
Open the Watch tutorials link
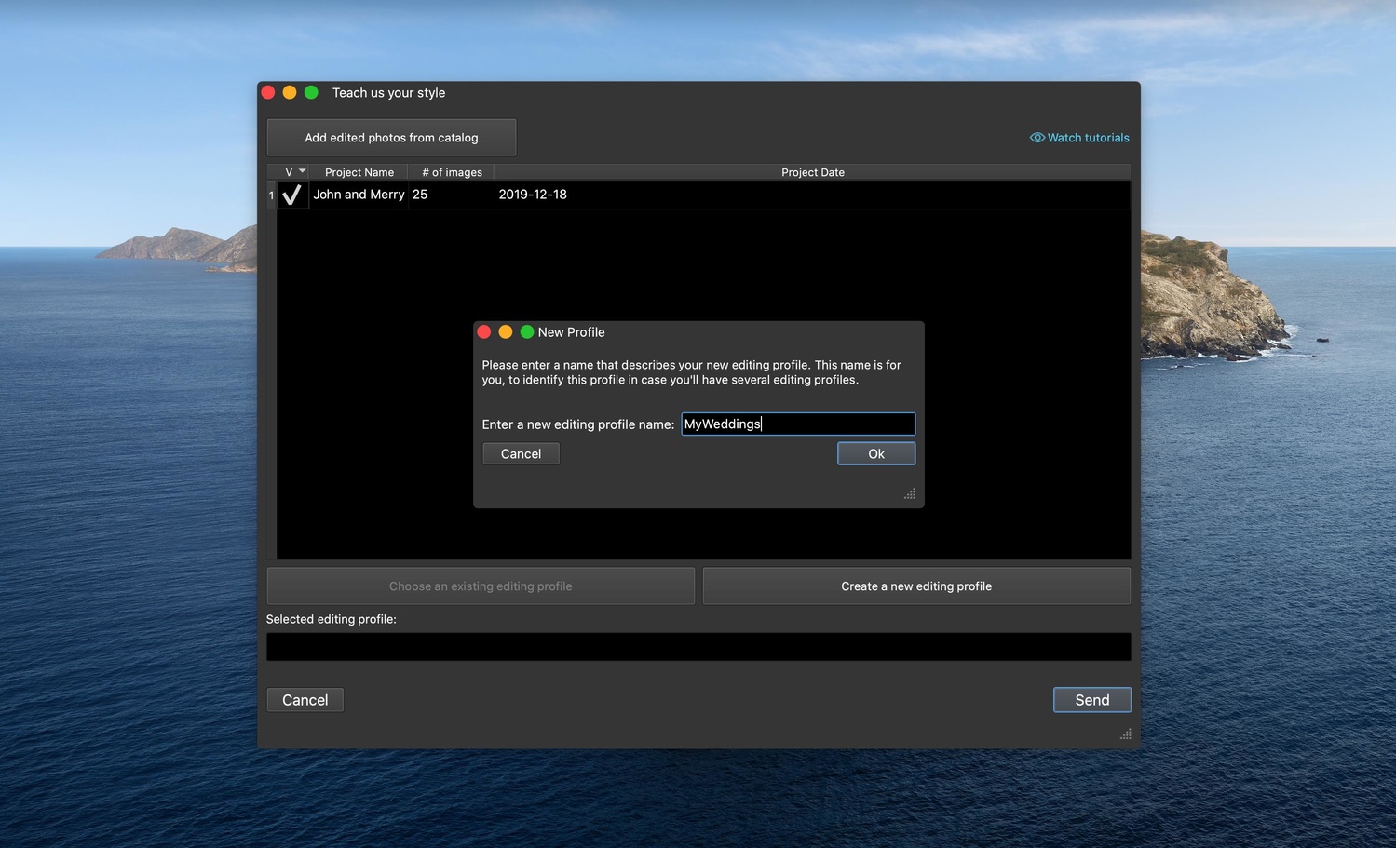coord(1087,137)
